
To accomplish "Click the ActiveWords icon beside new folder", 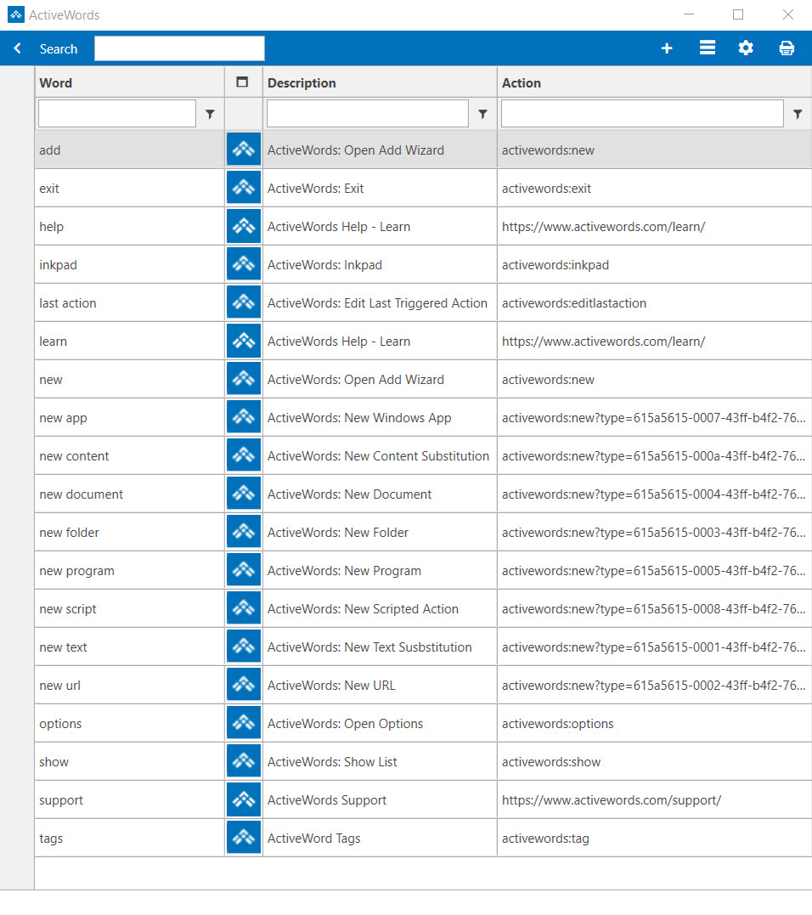I will (x=243, y=531).
